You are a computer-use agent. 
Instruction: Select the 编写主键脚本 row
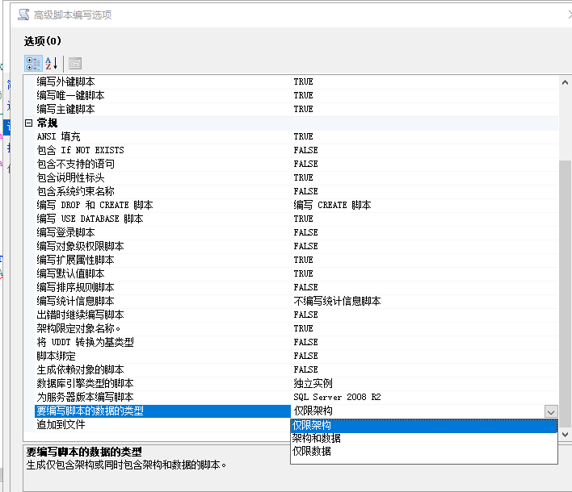[x=163, y=109]
